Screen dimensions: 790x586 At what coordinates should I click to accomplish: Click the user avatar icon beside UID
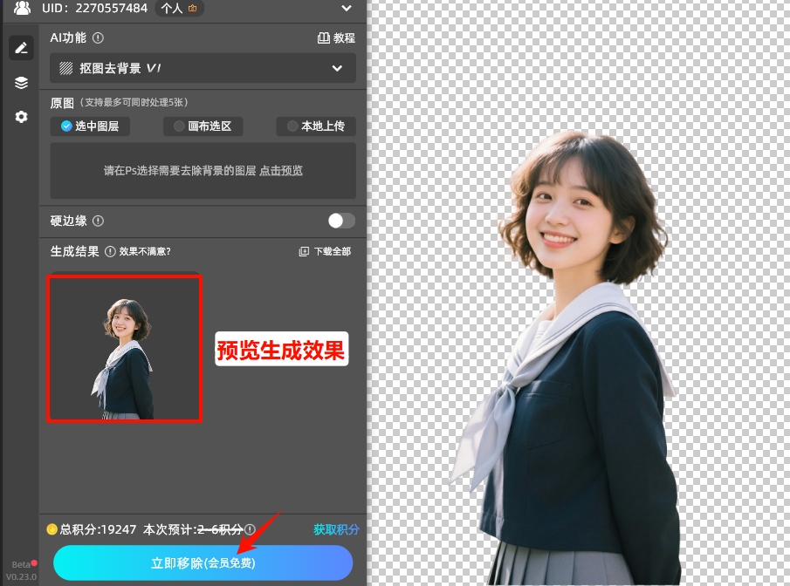tap(20, 10)
